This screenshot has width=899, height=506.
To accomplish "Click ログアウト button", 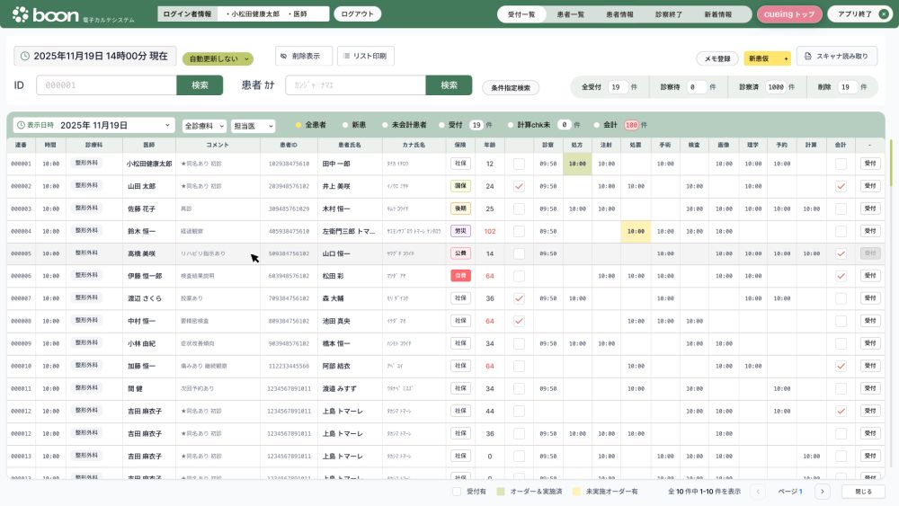I will (x=357, y=13).
